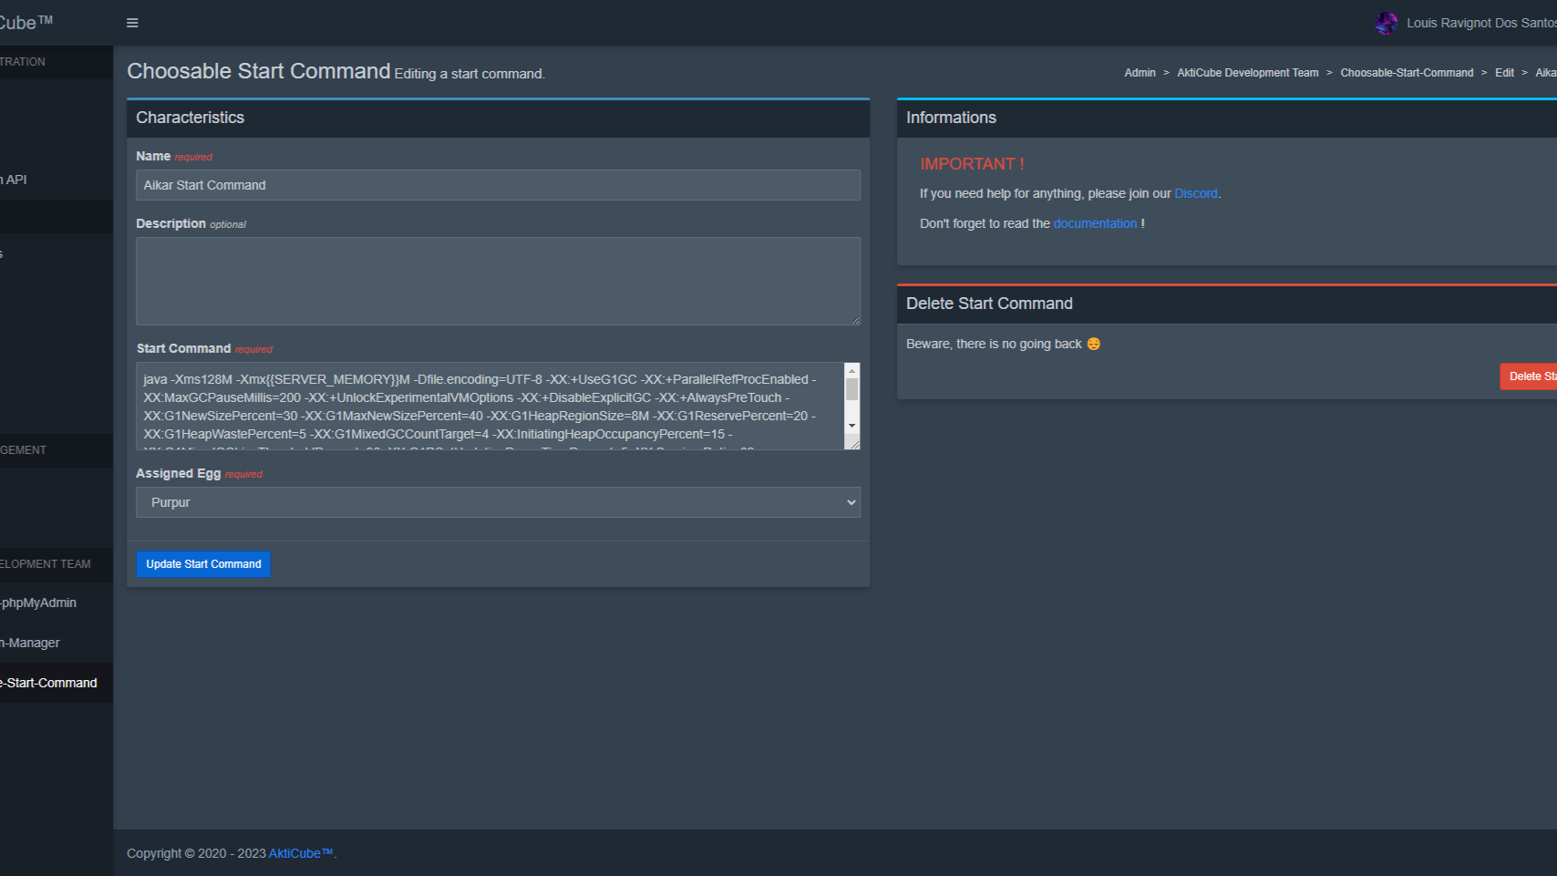The image size is (1557, 876).
Task: Focus the Name input field
Action: [x=498, y=185]
